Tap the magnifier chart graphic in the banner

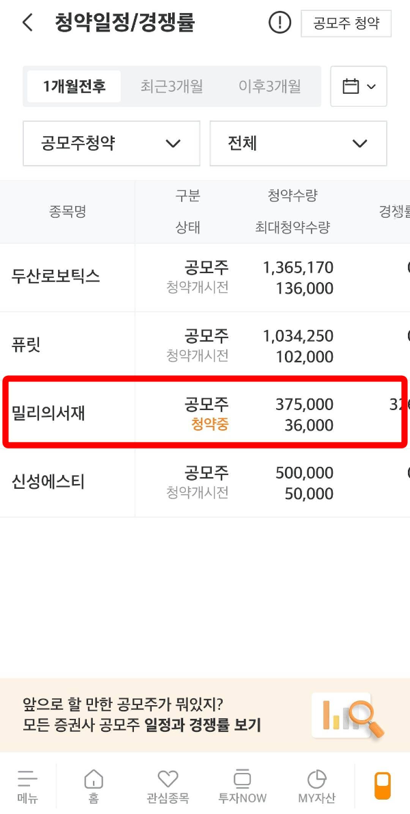[348, 715]
